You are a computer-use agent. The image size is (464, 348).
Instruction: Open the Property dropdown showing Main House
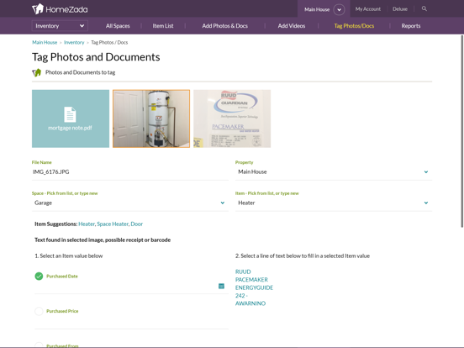point(334,172)
